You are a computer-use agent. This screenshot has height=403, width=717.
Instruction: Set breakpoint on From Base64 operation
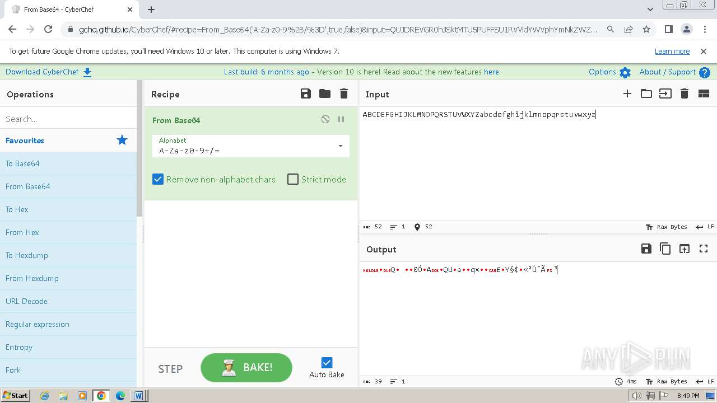pyautogui.click(x=341, y=119)
